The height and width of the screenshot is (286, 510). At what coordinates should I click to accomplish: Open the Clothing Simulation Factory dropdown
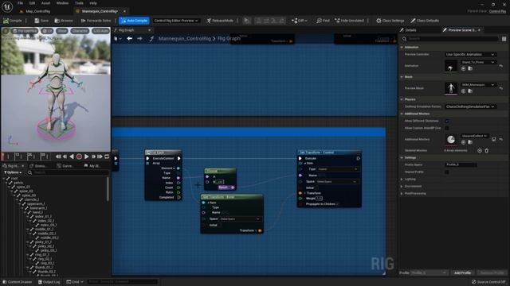pos(470,106)
